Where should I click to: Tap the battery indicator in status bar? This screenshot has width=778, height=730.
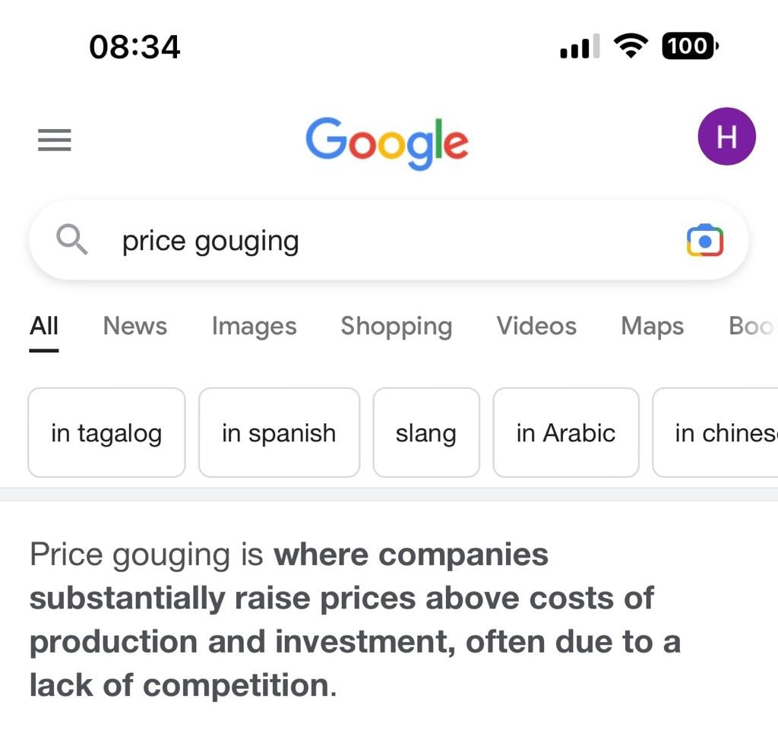[690, 46]
